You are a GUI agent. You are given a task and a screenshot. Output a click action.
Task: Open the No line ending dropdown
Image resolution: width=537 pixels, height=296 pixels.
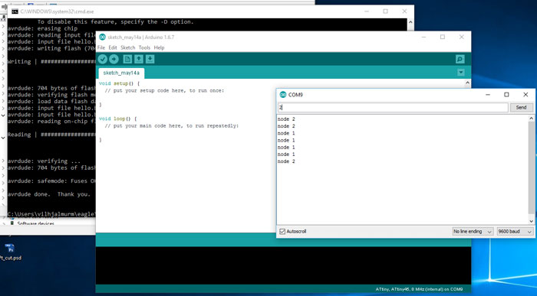[x=473, y=232]
